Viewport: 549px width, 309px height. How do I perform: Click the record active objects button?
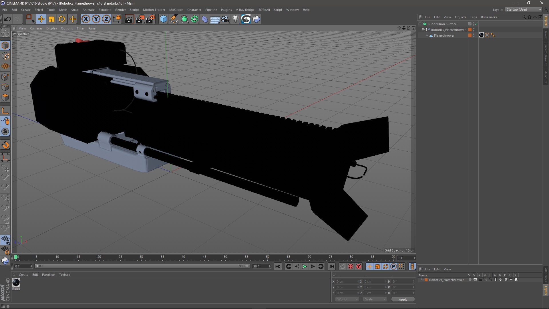coord(342,266)
